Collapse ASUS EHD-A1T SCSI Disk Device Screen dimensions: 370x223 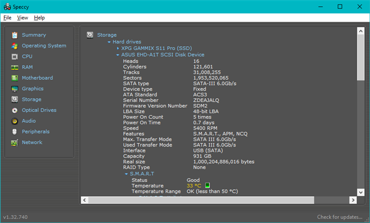(118, 55)
